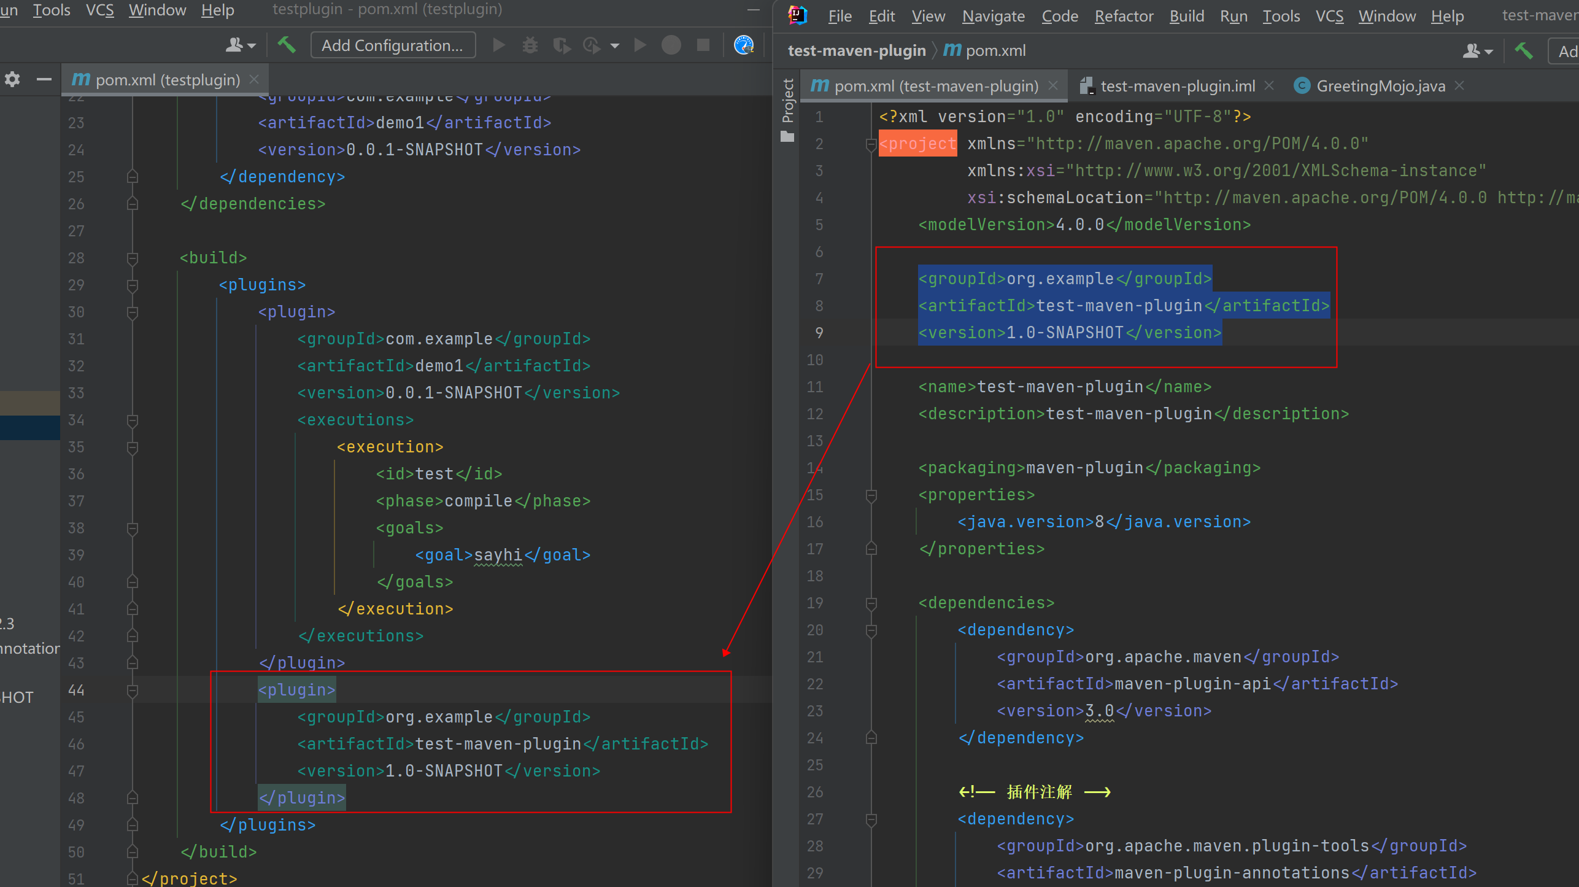
Task: Open the Project tool window sidebar
Action: coord(787,110)
